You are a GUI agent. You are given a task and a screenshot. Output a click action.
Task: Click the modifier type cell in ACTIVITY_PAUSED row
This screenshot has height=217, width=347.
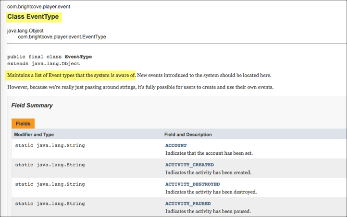click(50, 204)
